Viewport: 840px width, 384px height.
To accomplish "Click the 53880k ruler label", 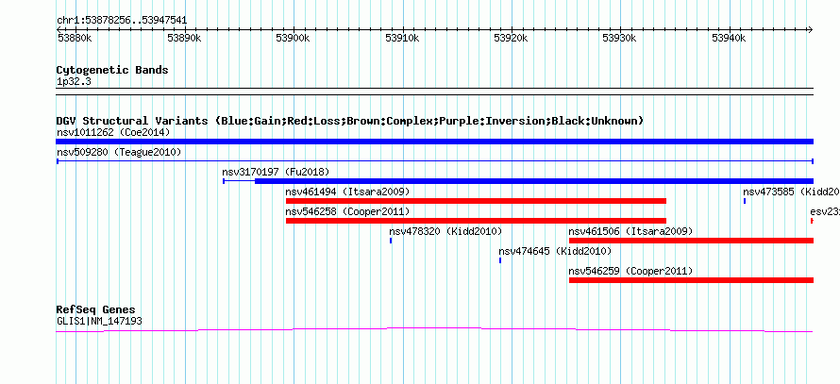I will coord(75,39).
